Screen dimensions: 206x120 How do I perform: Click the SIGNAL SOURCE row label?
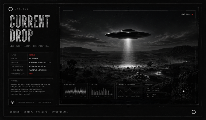pos(16,70)
